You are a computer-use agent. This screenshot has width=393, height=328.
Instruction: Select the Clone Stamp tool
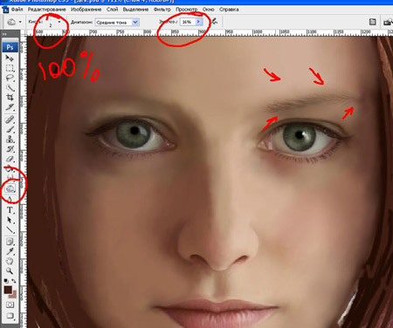click(10, 139)
